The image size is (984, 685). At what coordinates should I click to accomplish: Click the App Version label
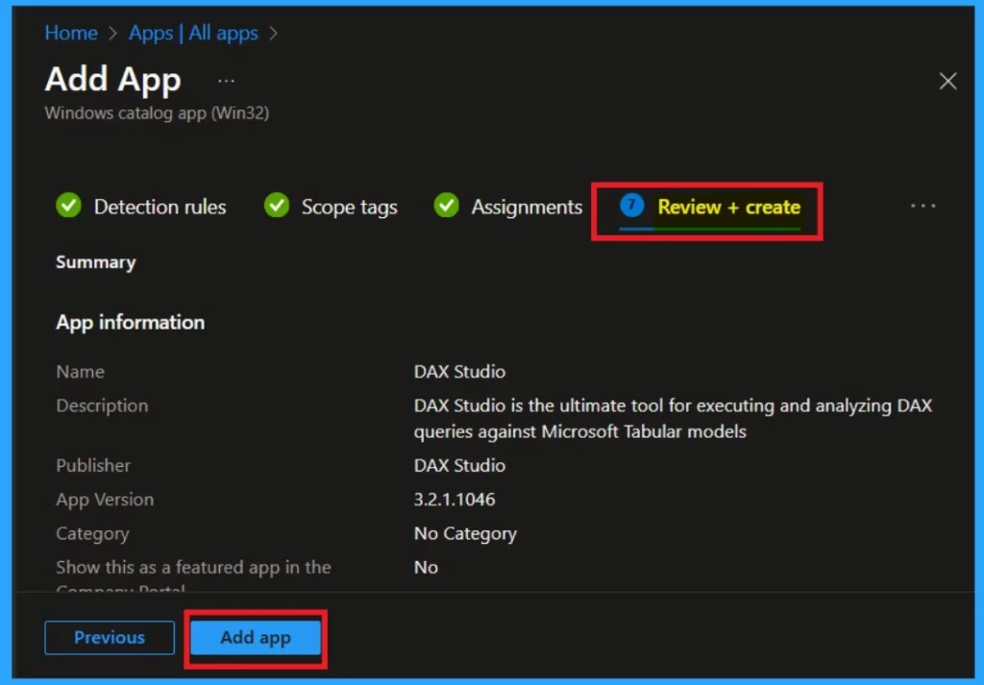[105, 500]
